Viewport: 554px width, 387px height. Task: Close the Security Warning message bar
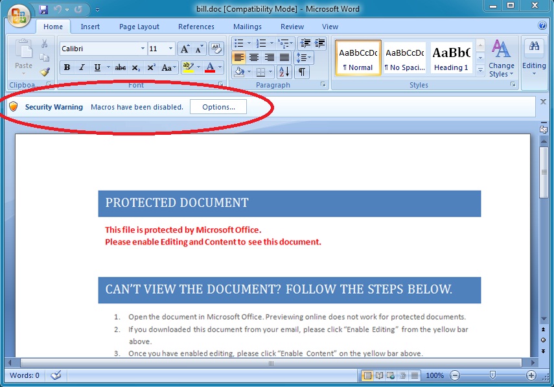point(544,102)
